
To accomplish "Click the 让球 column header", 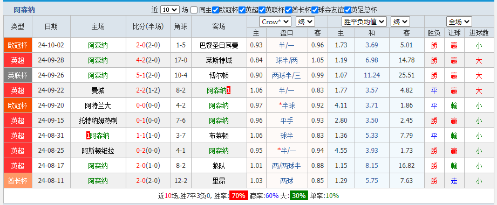I will (454, 33).
